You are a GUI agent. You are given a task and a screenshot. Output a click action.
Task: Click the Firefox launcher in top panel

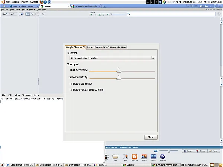pyautogui.click(x=41, y=2)
